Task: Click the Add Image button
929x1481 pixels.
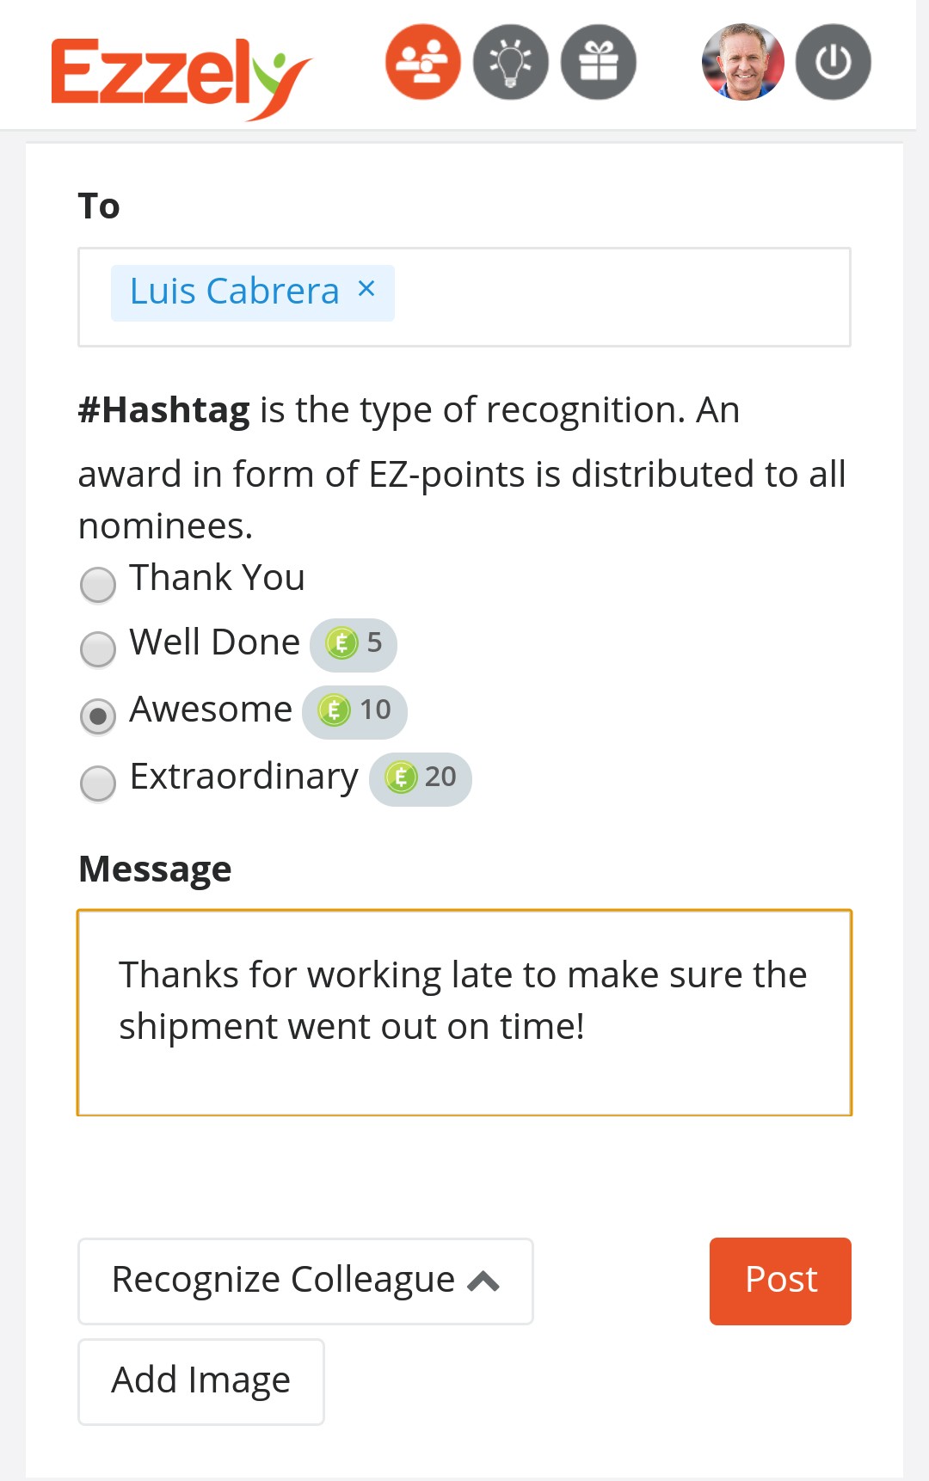Action: 201,1381
